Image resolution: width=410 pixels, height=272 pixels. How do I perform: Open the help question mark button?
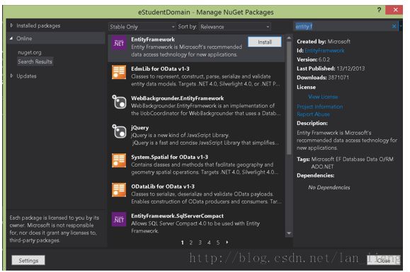[379, 10]
